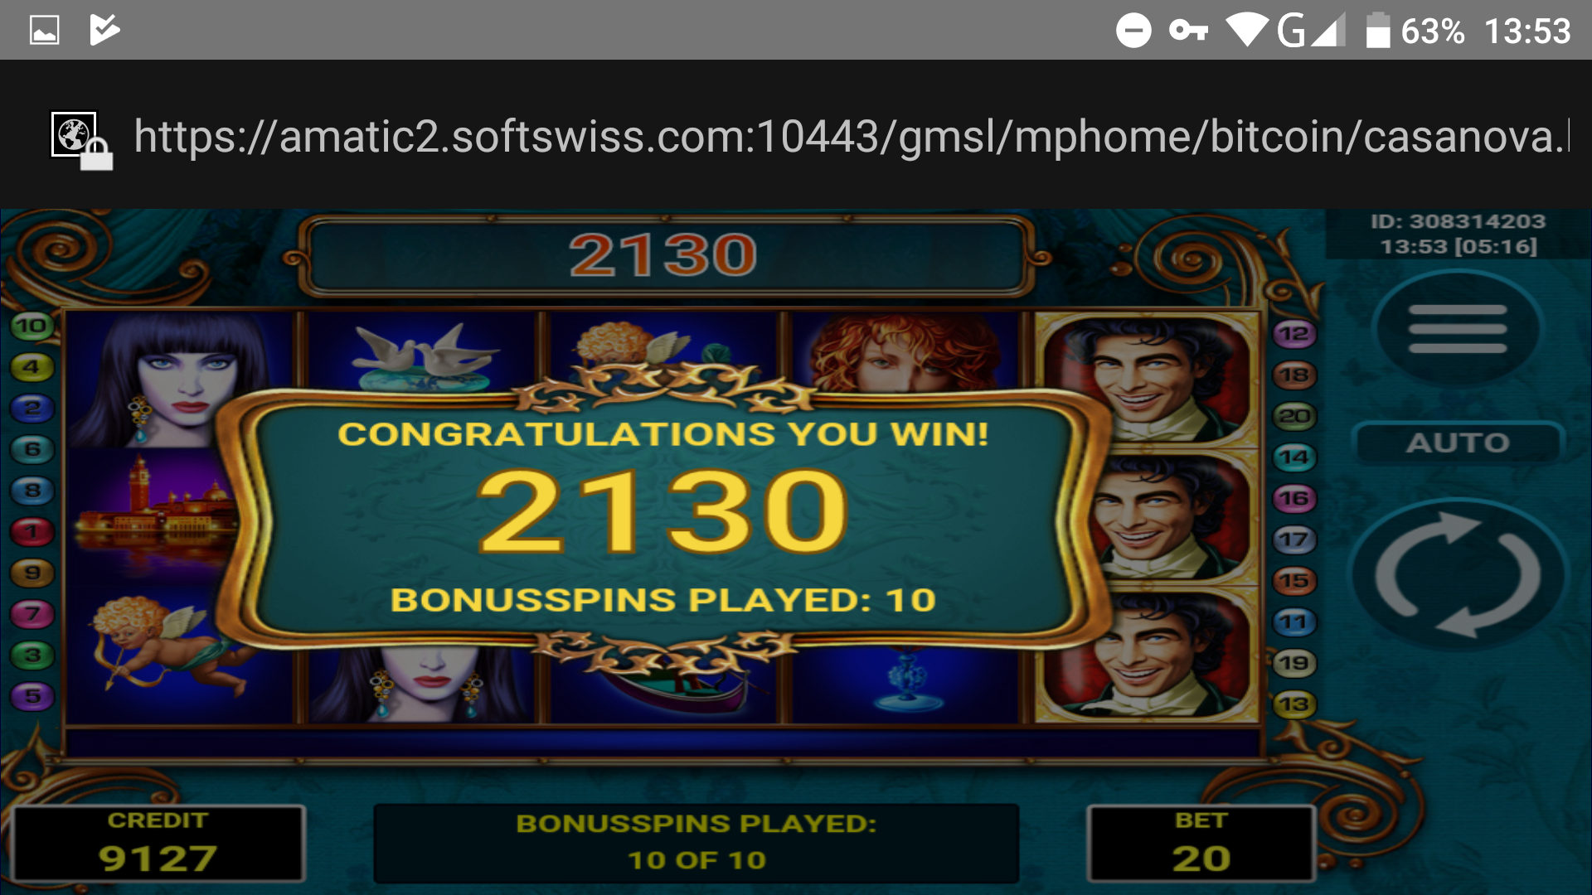
Task: Click the Bonusspins Played 10 of 10 bar
Action: point(696,844)
